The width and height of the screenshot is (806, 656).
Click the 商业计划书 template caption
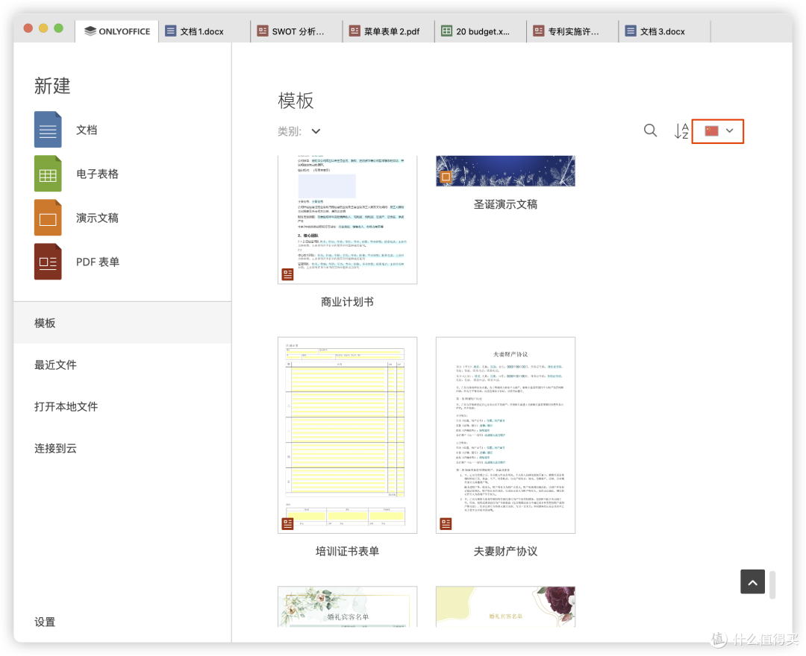(348, 302)
